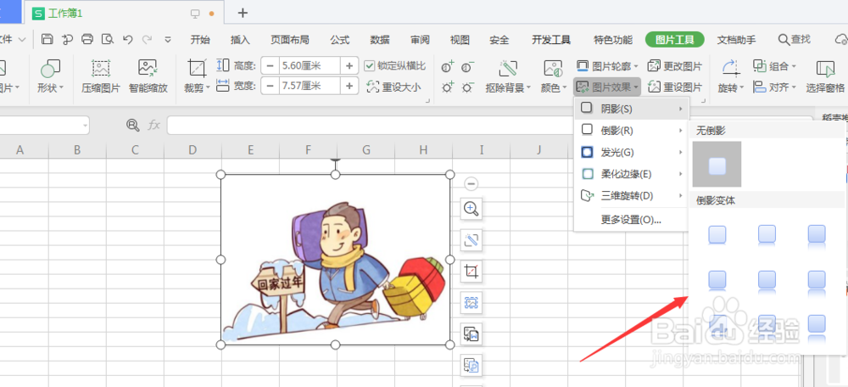The height and width of the screenshot is (387, 848).
Task: Open a new tab with plus button
Action: tap(243, 13)
